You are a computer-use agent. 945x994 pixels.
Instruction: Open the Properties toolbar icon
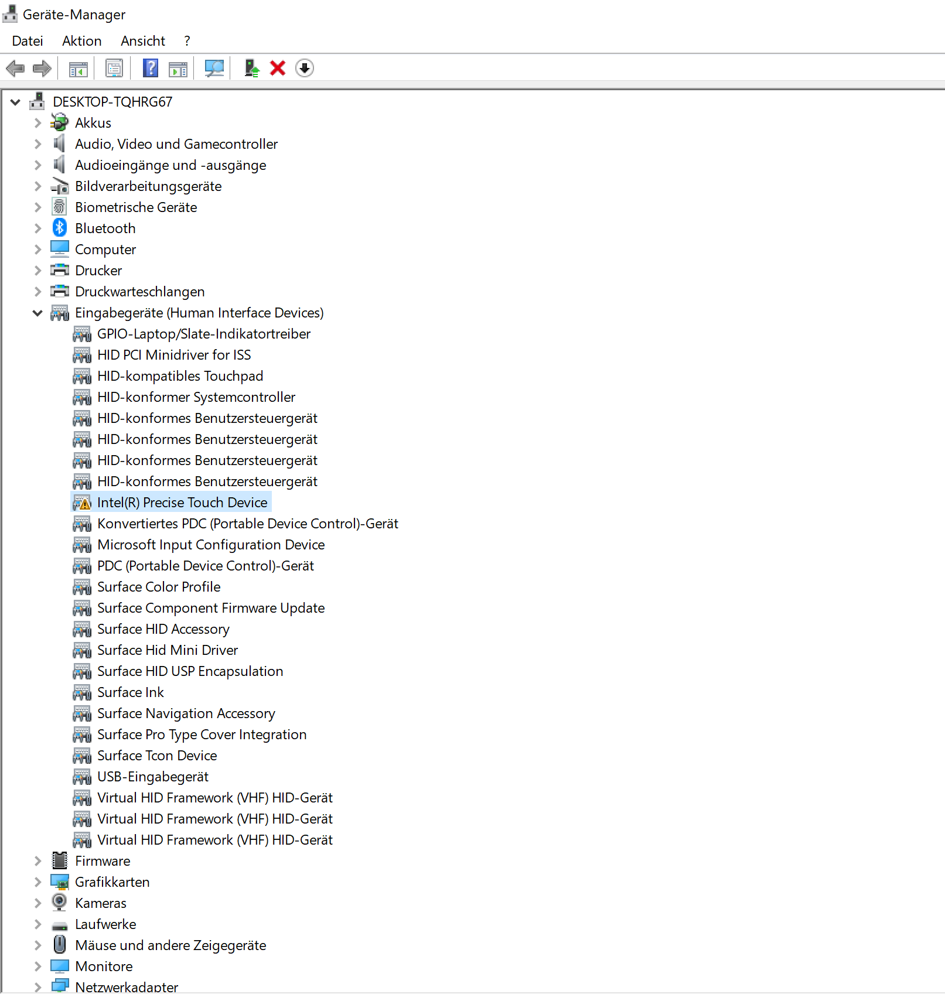(x=114, y=69)
